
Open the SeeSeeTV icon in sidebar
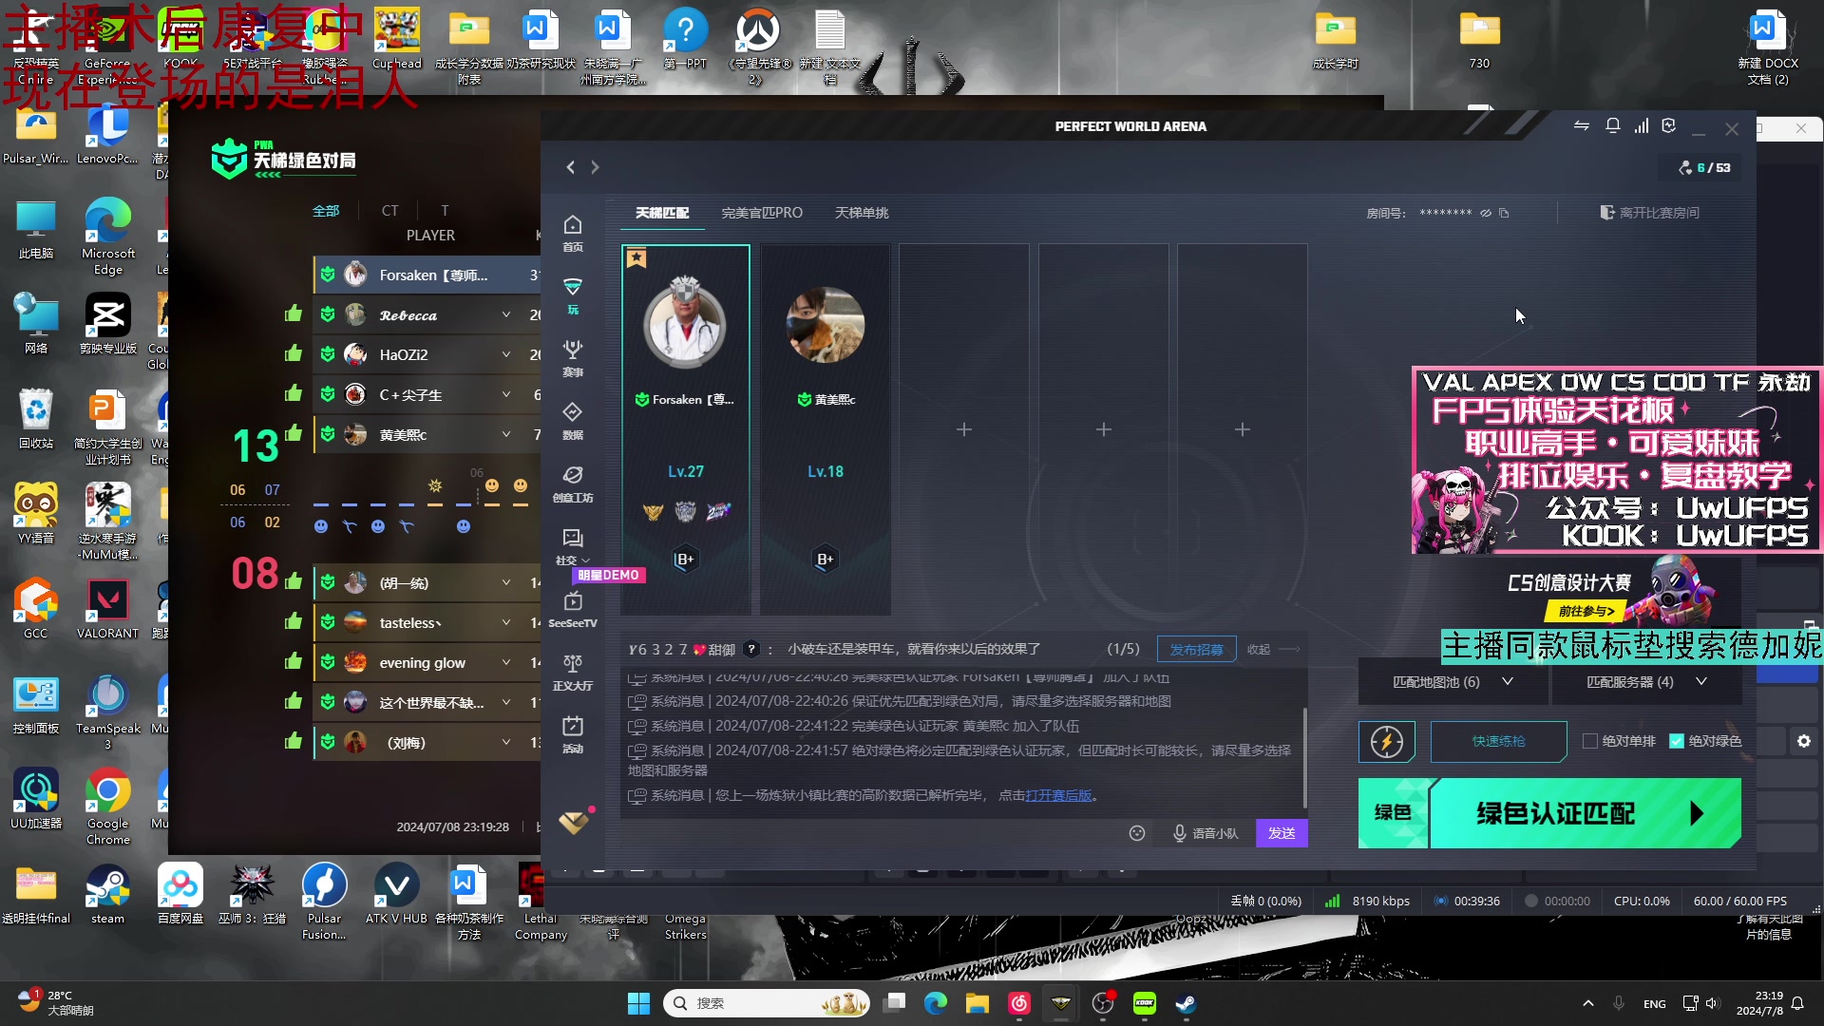pyautogui.click(x=573, y=609)
